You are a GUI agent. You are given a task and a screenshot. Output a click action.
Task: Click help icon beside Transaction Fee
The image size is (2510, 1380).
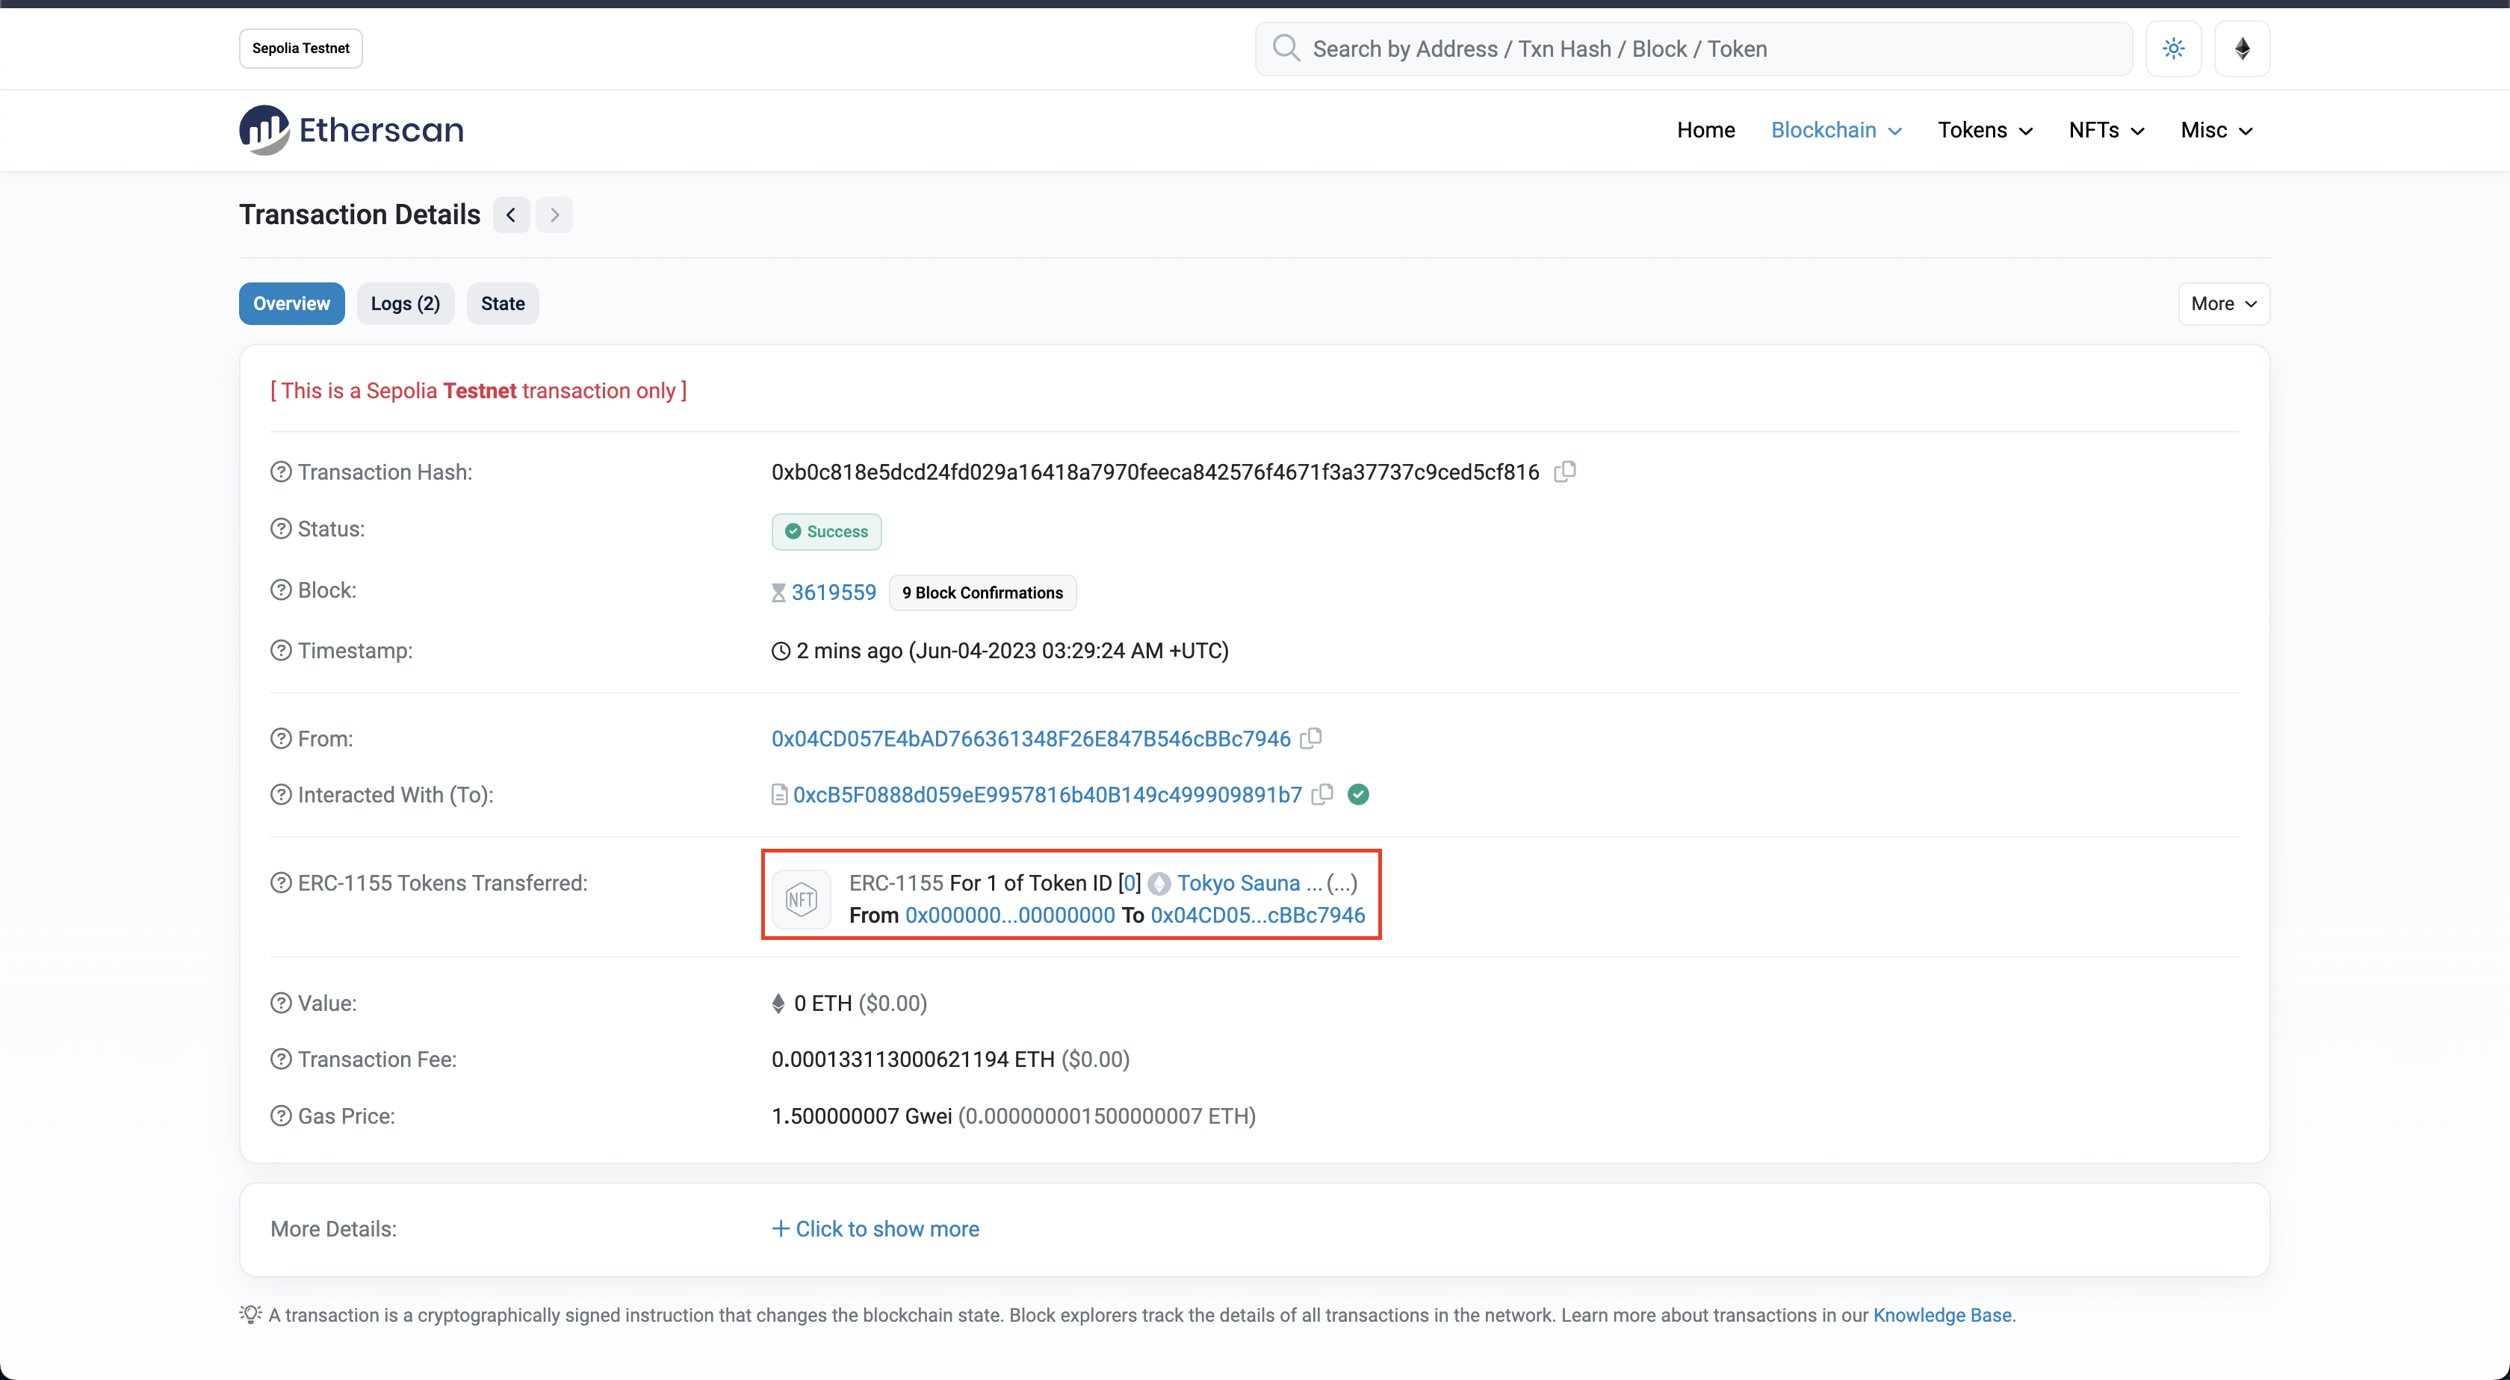tap(281, 1059)
